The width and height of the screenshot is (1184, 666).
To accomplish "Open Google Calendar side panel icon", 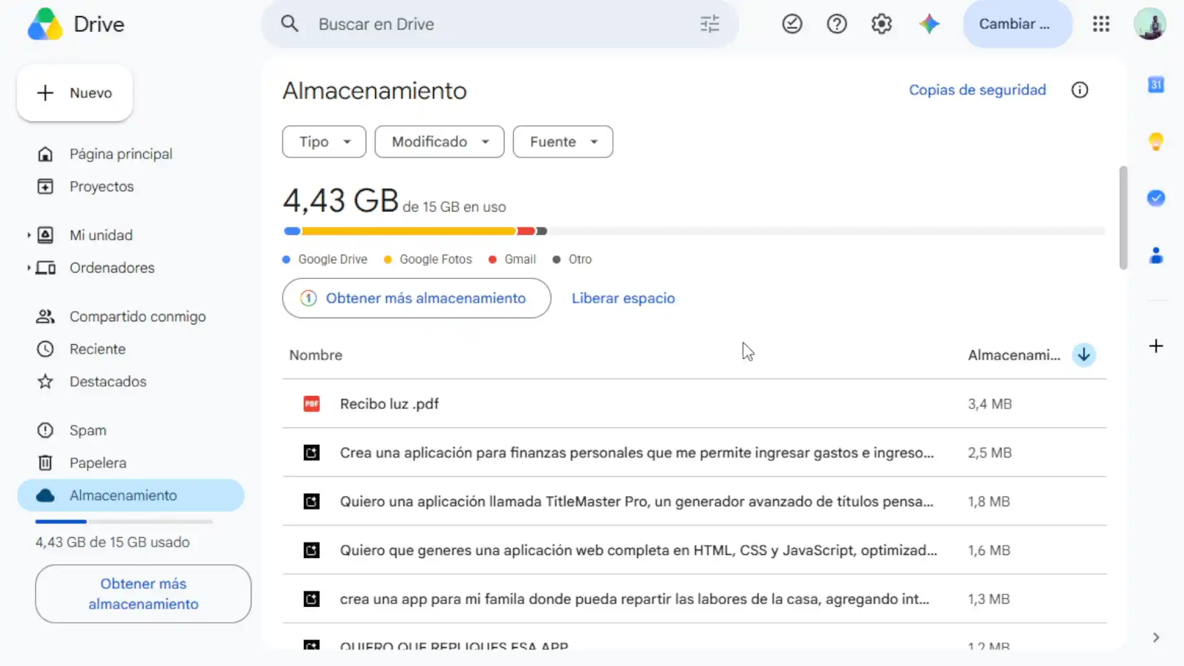I will pyautogui.click(x=1156, y=84).
